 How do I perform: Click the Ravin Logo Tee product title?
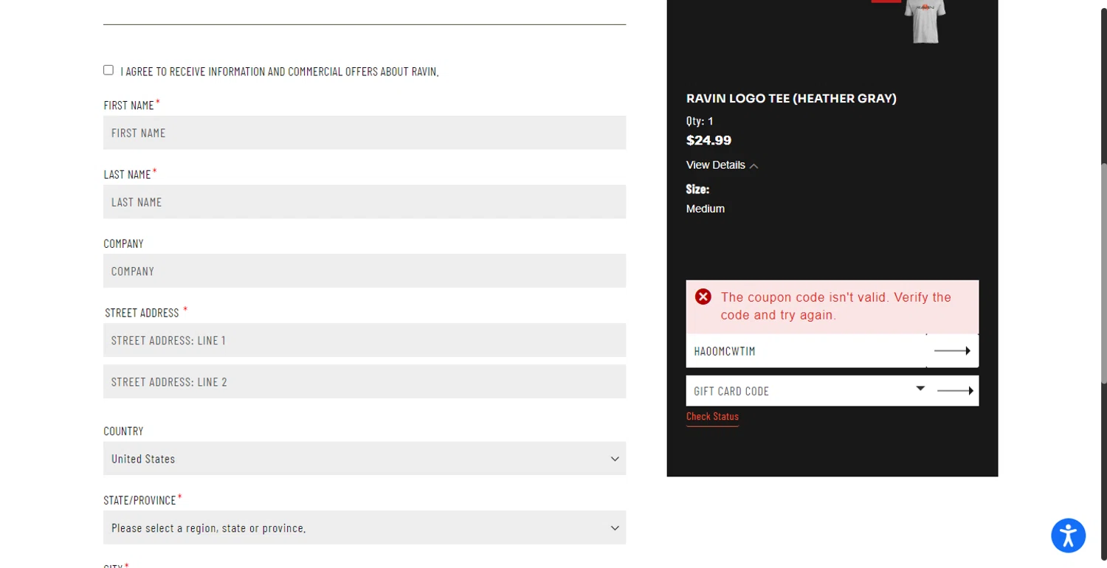tap(791, 98)
